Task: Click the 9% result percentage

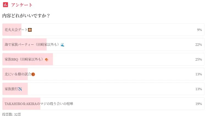Action: pyautogui.click(x=200, y=30)
